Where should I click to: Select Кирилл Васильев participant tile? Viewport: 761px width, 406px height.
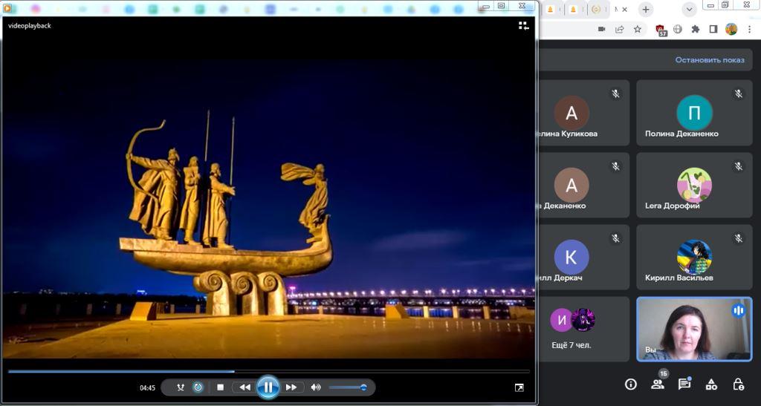point(694,258)
